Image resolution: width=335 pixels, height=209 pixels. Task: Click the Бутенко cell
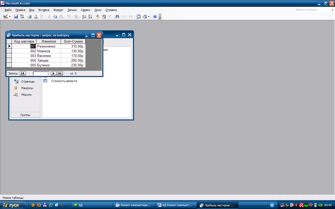click(49, 65)
